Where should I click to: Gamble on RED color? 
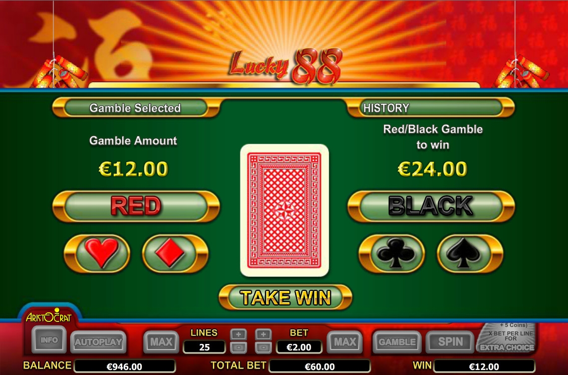point(136,206)
